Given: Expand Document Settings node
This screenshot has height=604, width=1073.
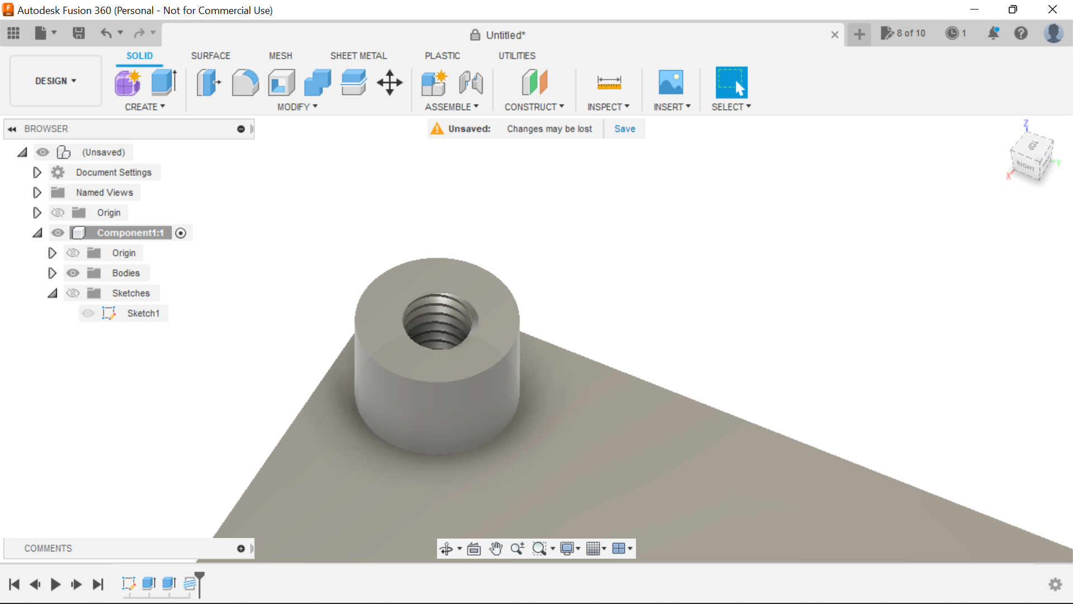Looking at the screenshot, I should tap(37, 172).
